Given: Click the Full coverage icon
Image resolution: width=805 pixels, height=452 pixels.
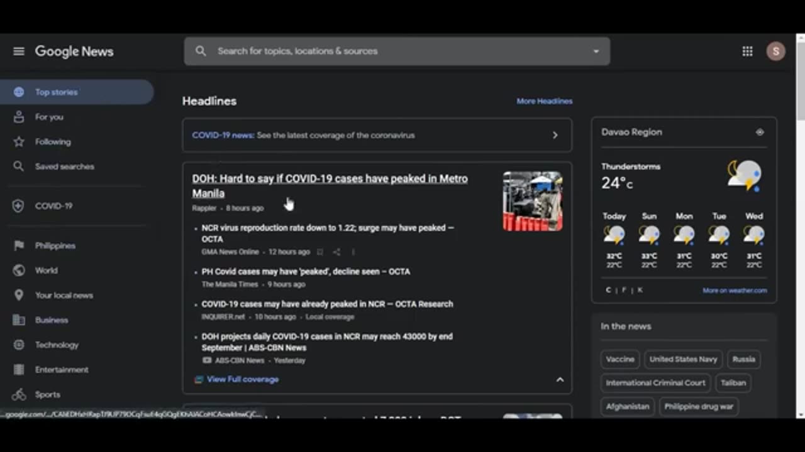Looking at the screenshot, I should point(199,379).
